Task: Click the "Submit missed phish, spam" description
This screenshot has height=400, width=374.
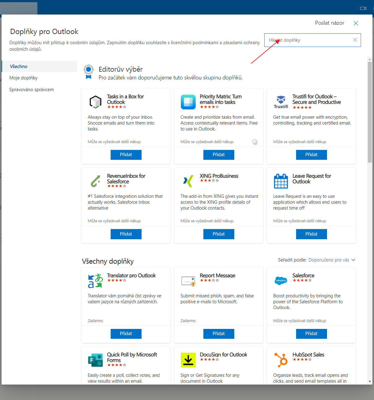Action: click(217, 299)
